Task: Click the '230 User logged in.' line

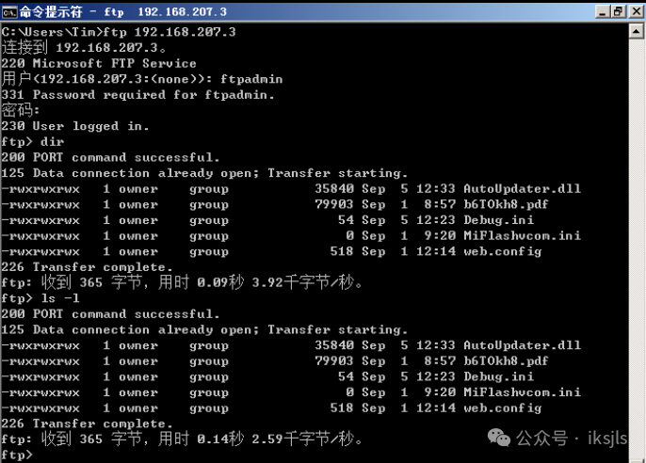Action: pyautogui.click(x=75, y=126)
